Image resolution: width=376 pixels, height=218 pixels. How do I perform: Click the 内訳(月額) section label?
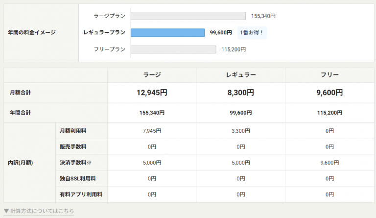(21, 163)
